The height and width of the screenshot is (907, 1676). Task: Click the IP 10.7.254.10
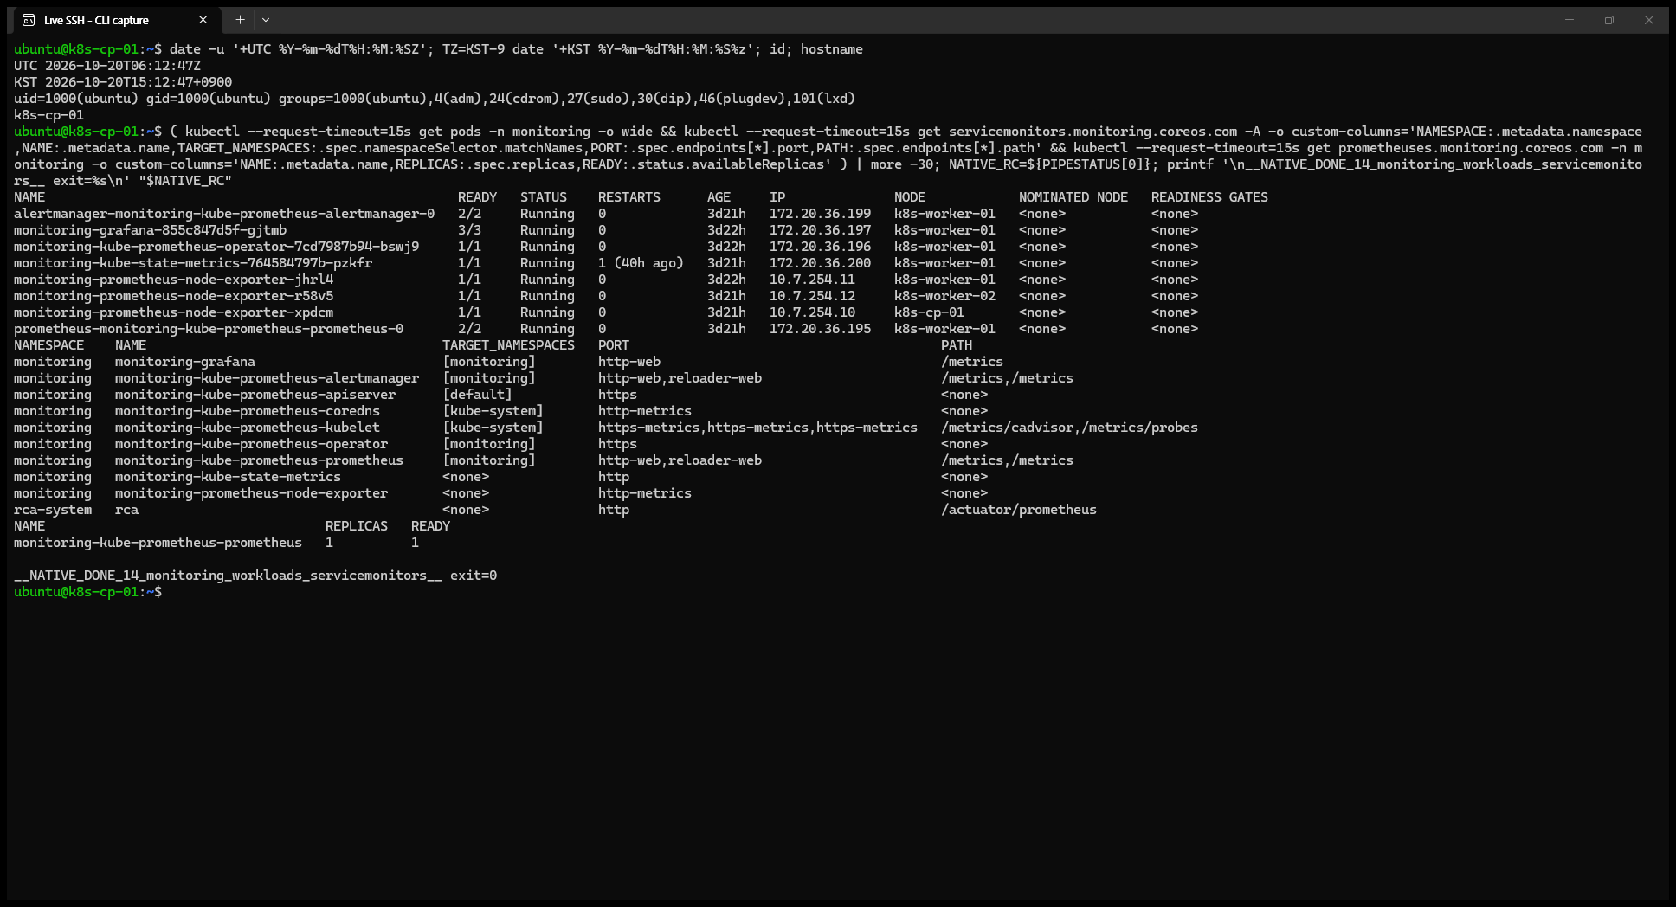tap(812, 312)
